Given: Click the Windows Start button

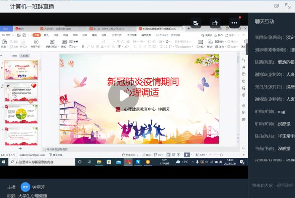Looking at the screenshot, I should 3,162.
